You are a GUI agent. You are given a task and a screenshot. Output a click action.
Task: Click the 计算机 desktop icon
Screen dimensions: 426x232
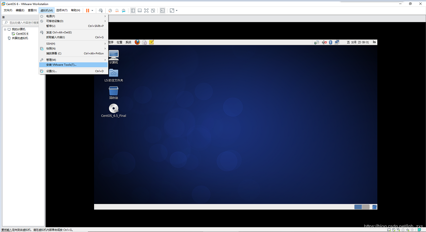click(x=114, y=57)
